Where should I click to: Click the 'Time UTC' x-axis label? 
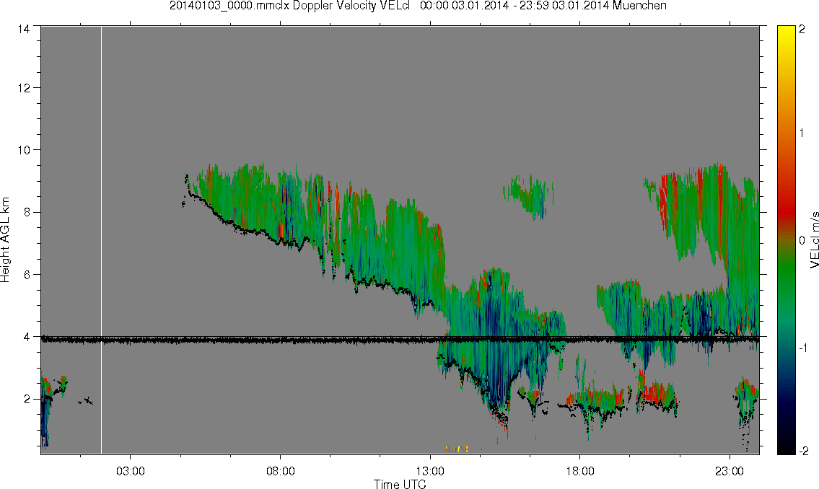tap(400, 484)
